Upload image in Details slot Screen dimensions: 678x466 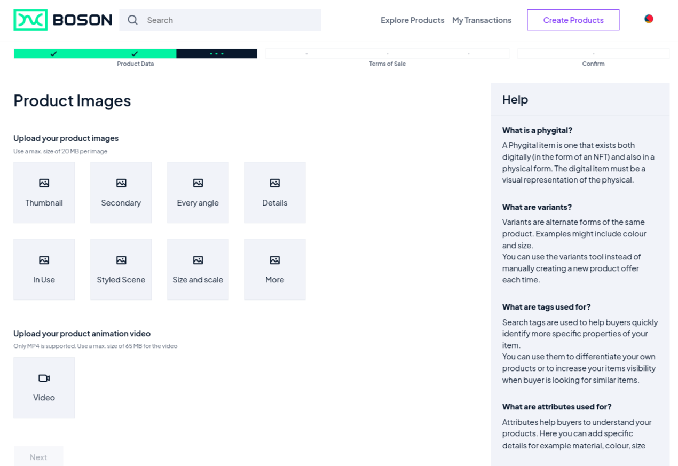tap(275, 193)
